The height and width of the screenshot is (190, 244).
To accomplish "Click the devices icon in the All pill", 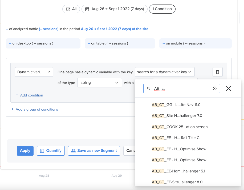I will click(68, 9).
